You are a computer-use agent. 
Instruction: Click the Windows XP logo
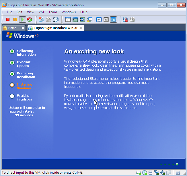point(22,35)
